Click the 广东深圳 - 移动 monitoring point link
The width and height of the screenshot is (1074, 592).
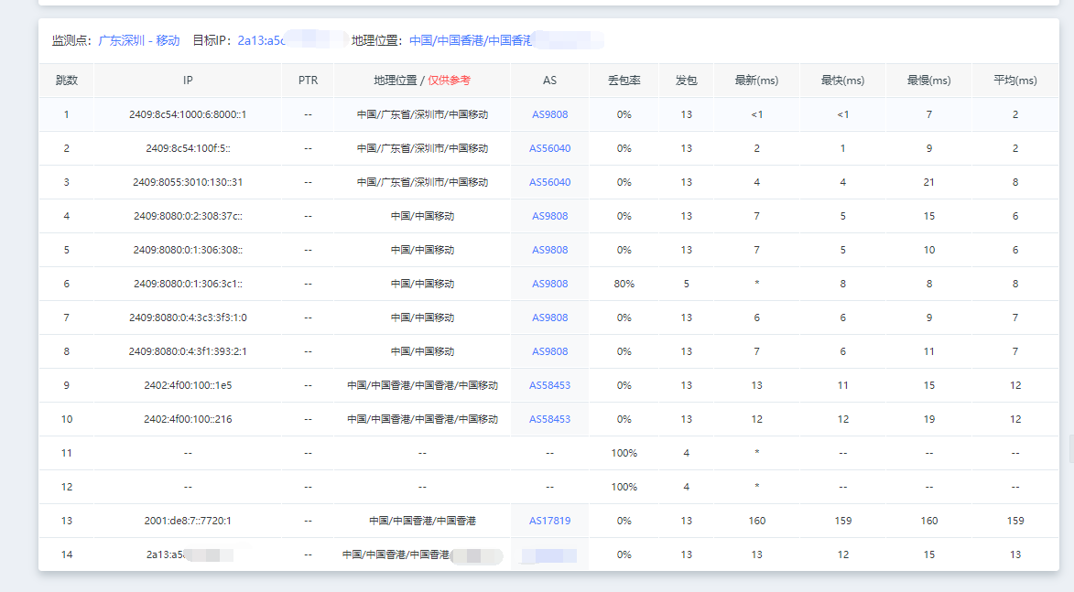click(x=139, y=40)
